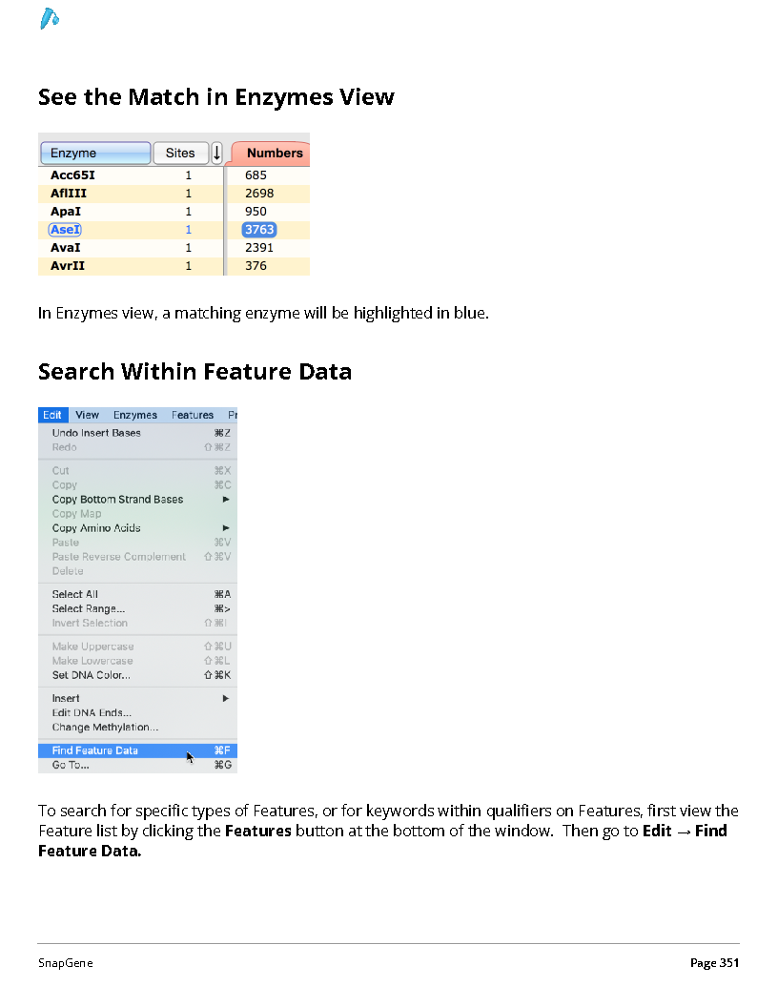Open the View menu
Screen dimensions: 778x1007
88,415
